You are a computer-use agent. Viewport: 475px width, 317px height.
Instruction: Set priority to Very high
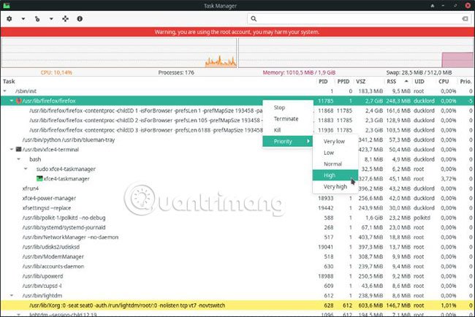pyautogui.click(x=335, y=186)
